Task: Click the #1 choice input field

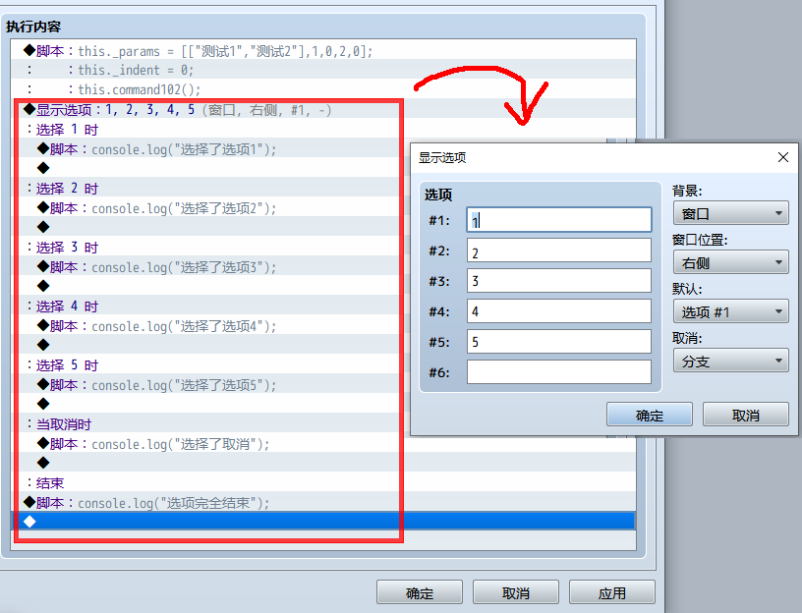Action: click(559, 220)
